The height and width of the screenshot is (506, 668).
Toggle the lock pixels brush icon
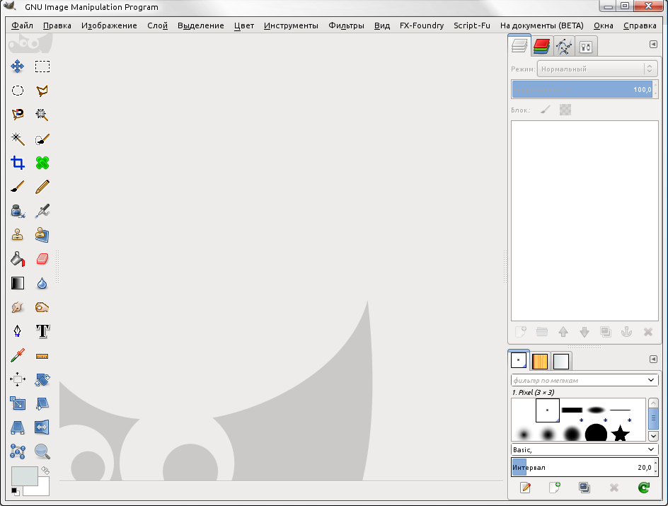(x=546, y=110)
